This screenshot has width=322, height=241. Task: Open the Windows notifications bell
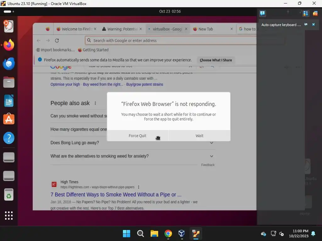click(x=314, y=233)
